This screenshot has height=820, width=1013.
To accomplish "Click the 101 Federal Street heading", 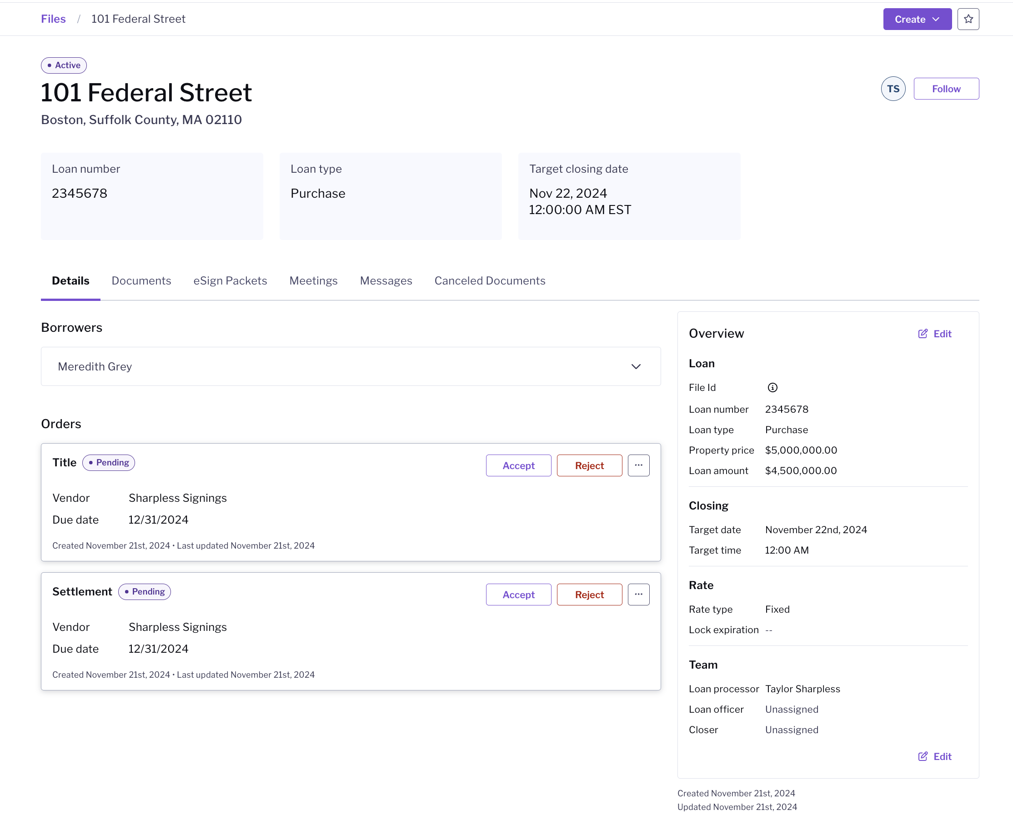I will [146, 93].
